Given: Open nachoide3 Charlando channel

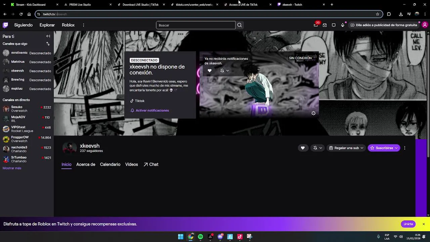Looking at the screenshot, I should pos(27,149).
